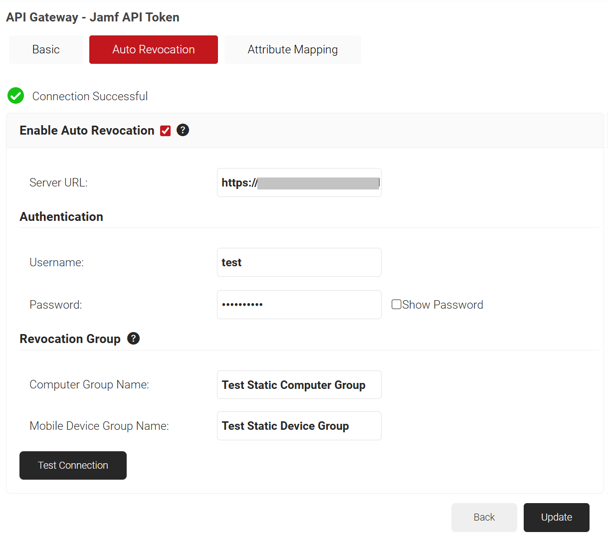Click the Mobile Device Group Name label

pyautogui.click(x=99, y=426)
